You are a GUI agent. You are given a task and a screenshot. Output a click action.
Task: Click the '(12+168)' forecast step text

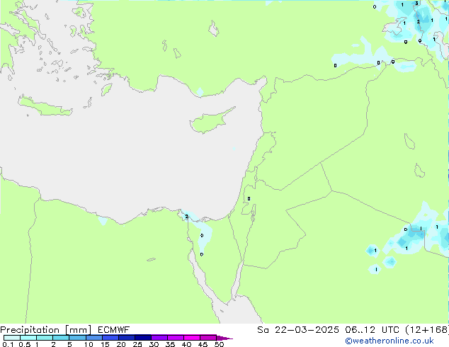tap(427, 330)
